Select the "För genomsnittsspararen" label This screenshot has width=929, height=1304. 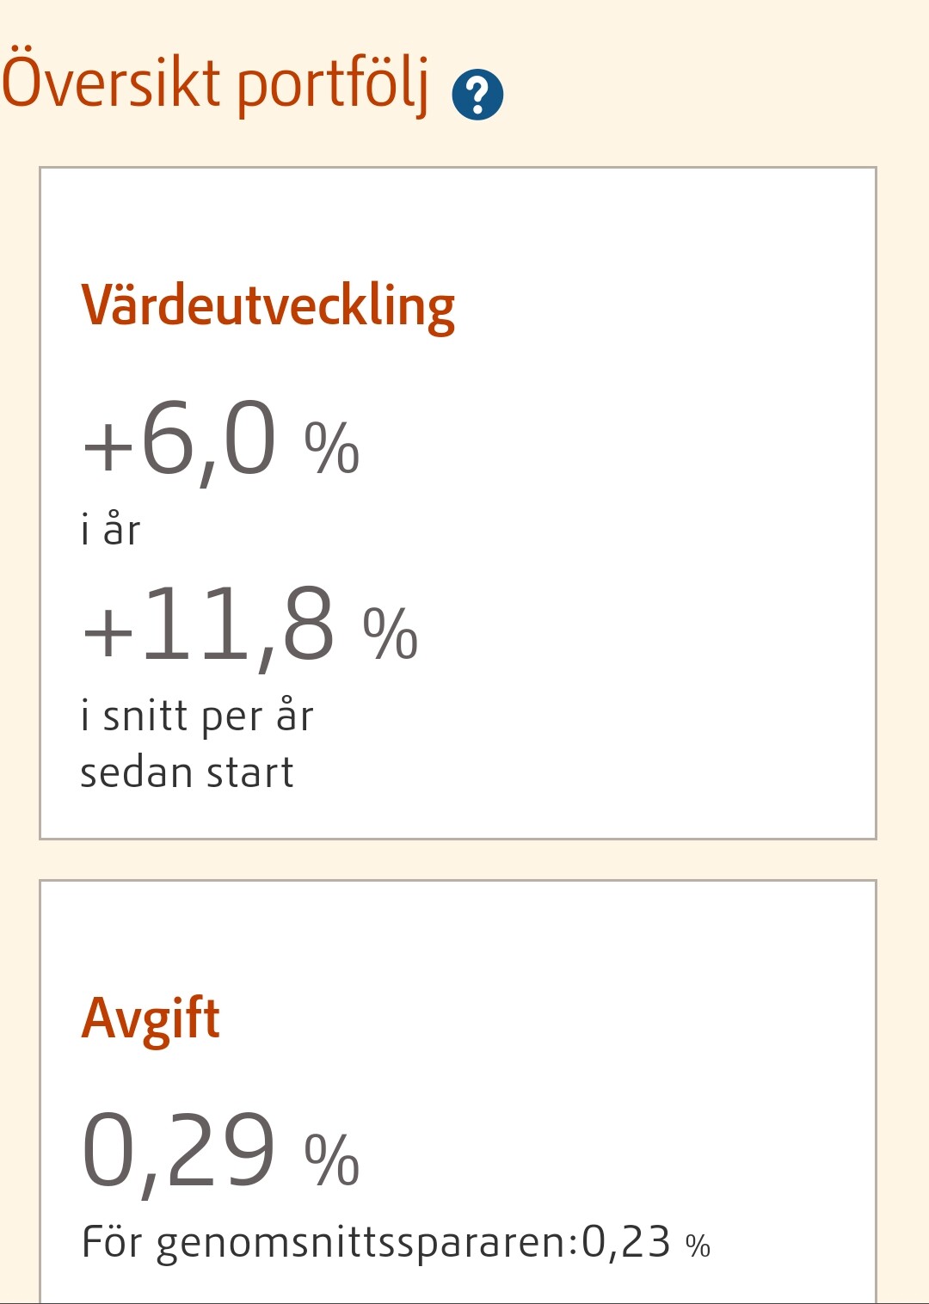tap(324, 1244)
